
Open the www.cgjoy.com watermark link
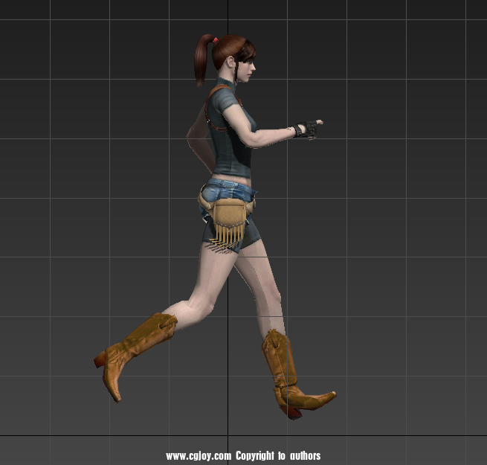coord(198,455)
